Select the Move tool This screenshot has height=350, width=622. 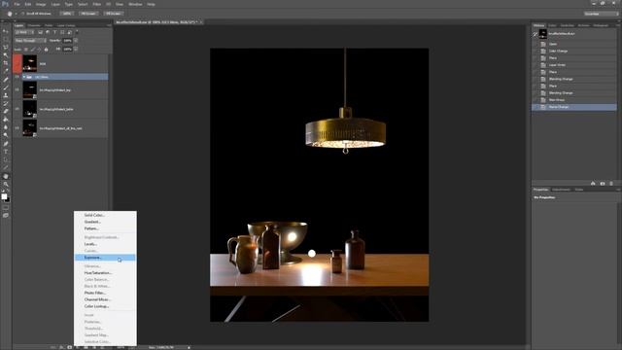tap(6, 31)
